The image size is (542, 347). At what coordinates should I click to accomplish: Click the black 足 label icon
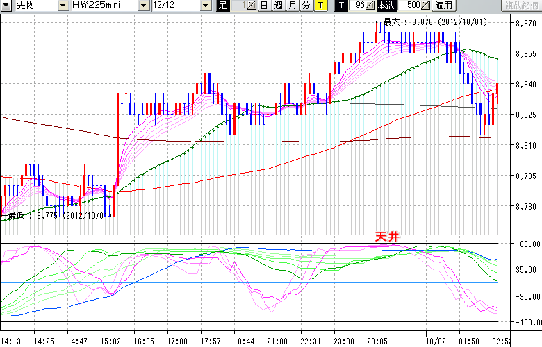pyautogui.click(x=222, y=6)
